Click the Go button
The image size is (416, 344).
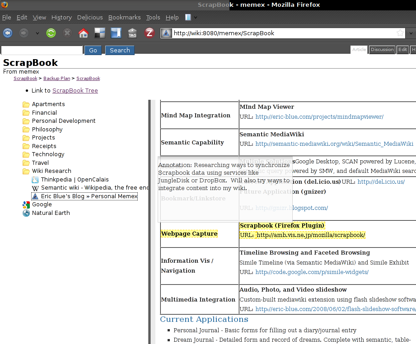pos(93,51)
